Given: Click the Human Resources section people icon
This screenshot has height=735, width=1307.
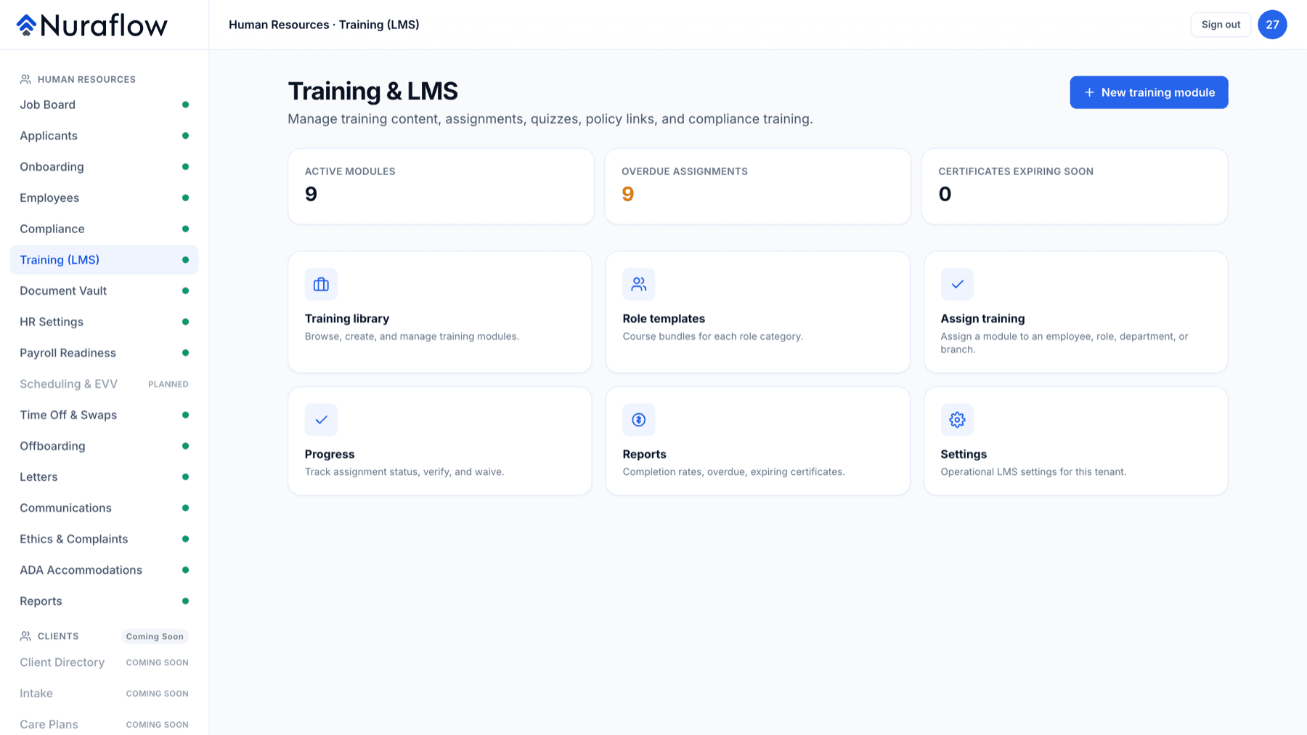Looking at the screenshot, I should (25, 79).
